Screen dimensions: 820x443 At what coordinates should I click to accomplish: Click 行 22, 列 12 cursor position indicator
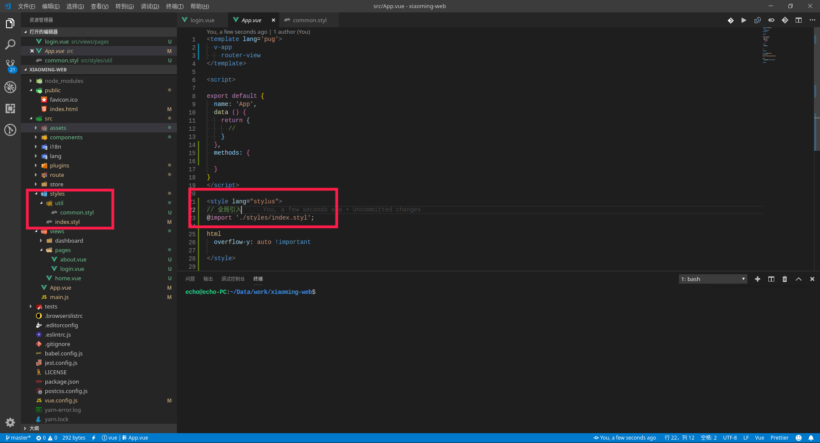click(679, 438)
